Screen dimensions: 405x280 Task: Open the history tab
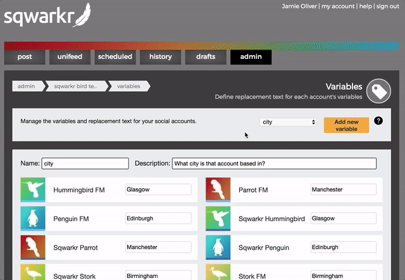click(160, 56)
